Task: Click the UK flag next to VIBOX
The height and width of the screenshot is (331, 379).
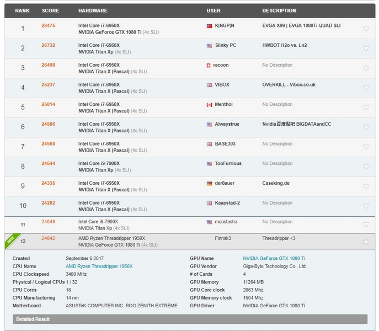Action: tap(209, 85)
